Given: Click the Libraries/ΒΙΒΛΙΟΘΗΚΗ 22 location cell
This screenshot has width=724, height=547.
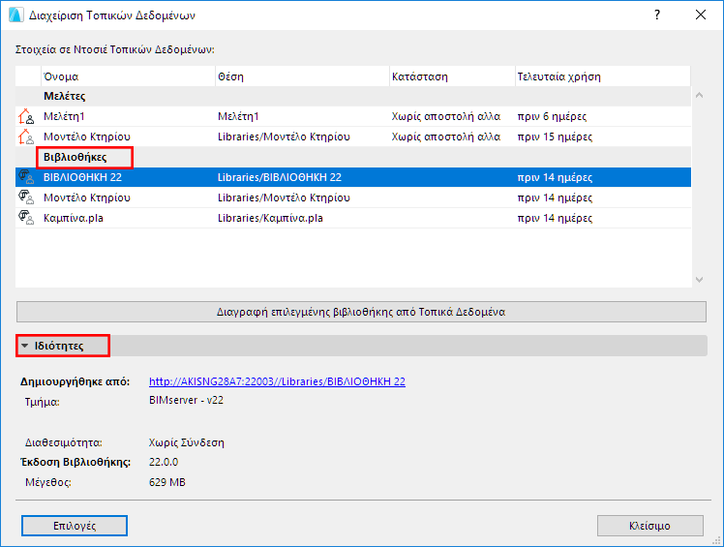Looking at the screenshot, I should tap(280, 177).
